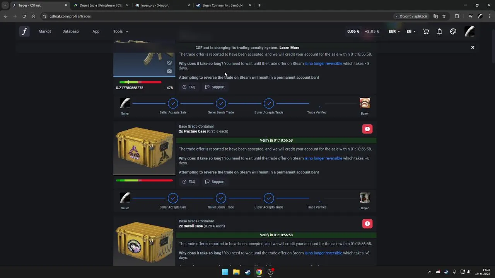The image size is (495, 278).
Task: Click the paint seed value 478
Action: click(169, 88)
